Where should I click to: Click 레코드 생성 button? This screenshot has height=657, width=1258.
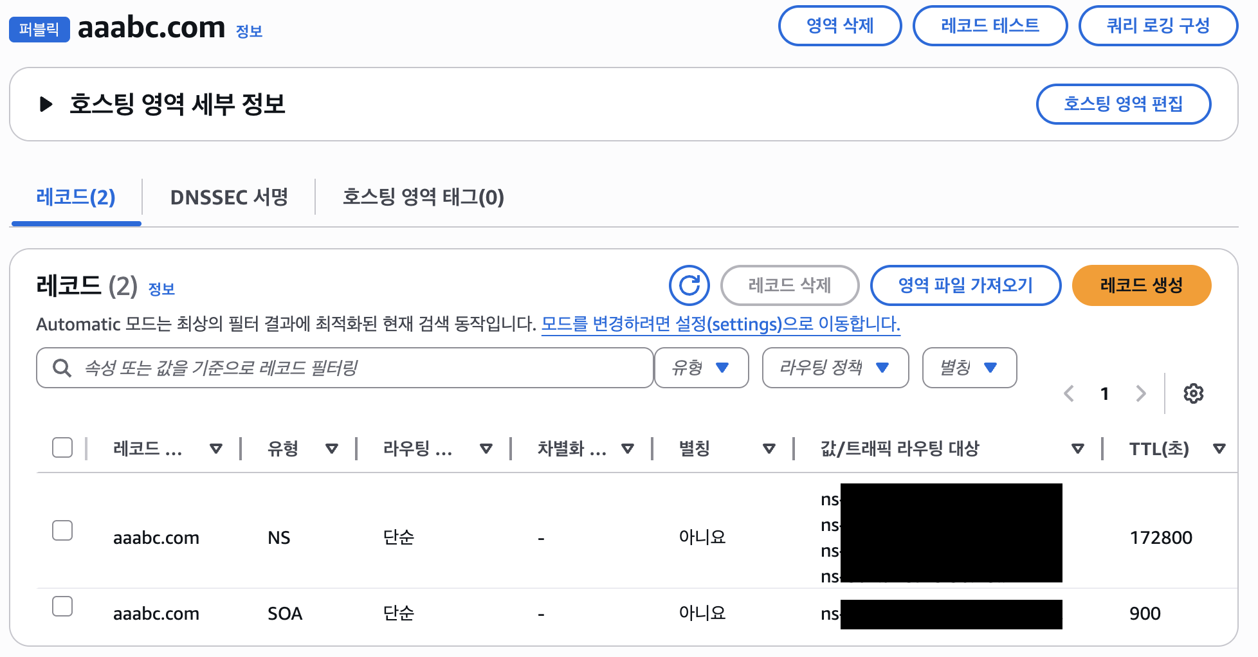(1142, 285)
